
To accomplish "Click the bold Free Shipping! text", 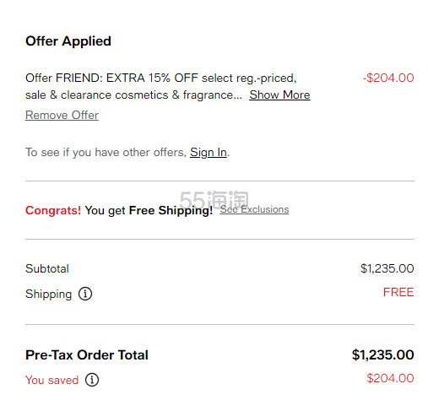I will click(x=171, y=211).
